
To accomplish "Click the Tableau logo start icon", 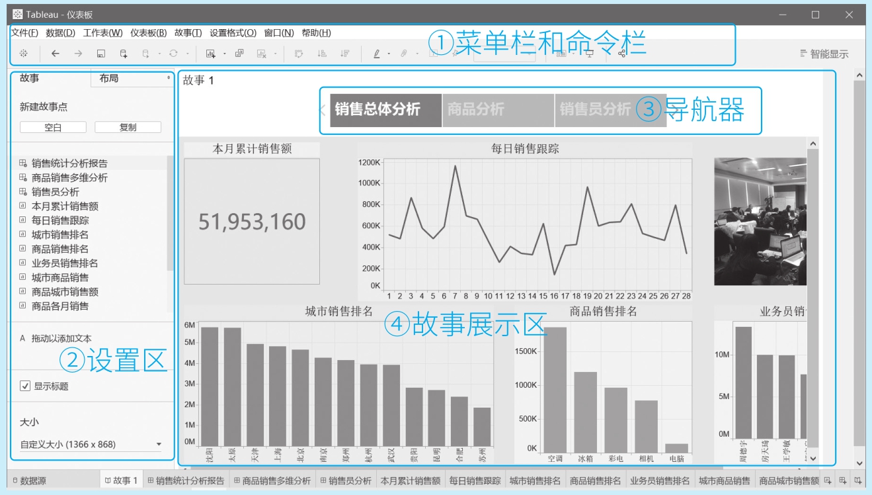I will [x=23, y=54].
